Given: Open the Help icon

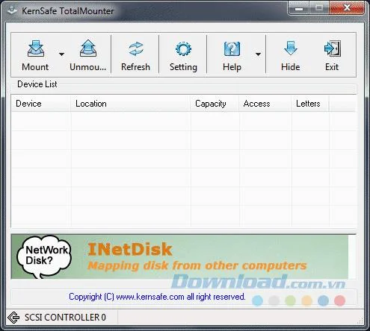Looking at the screenshot, I should tap(232, 48).
